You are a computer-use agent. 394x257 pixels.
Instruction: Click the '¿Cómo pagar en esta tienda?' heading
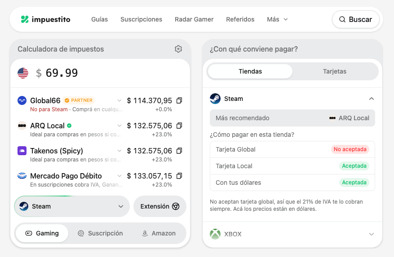252,135
